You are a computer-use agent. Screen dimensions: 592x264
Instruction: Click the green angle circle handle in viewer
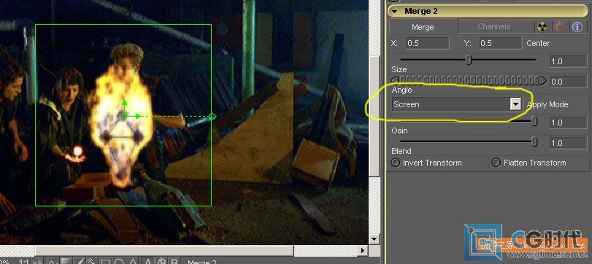212,117
